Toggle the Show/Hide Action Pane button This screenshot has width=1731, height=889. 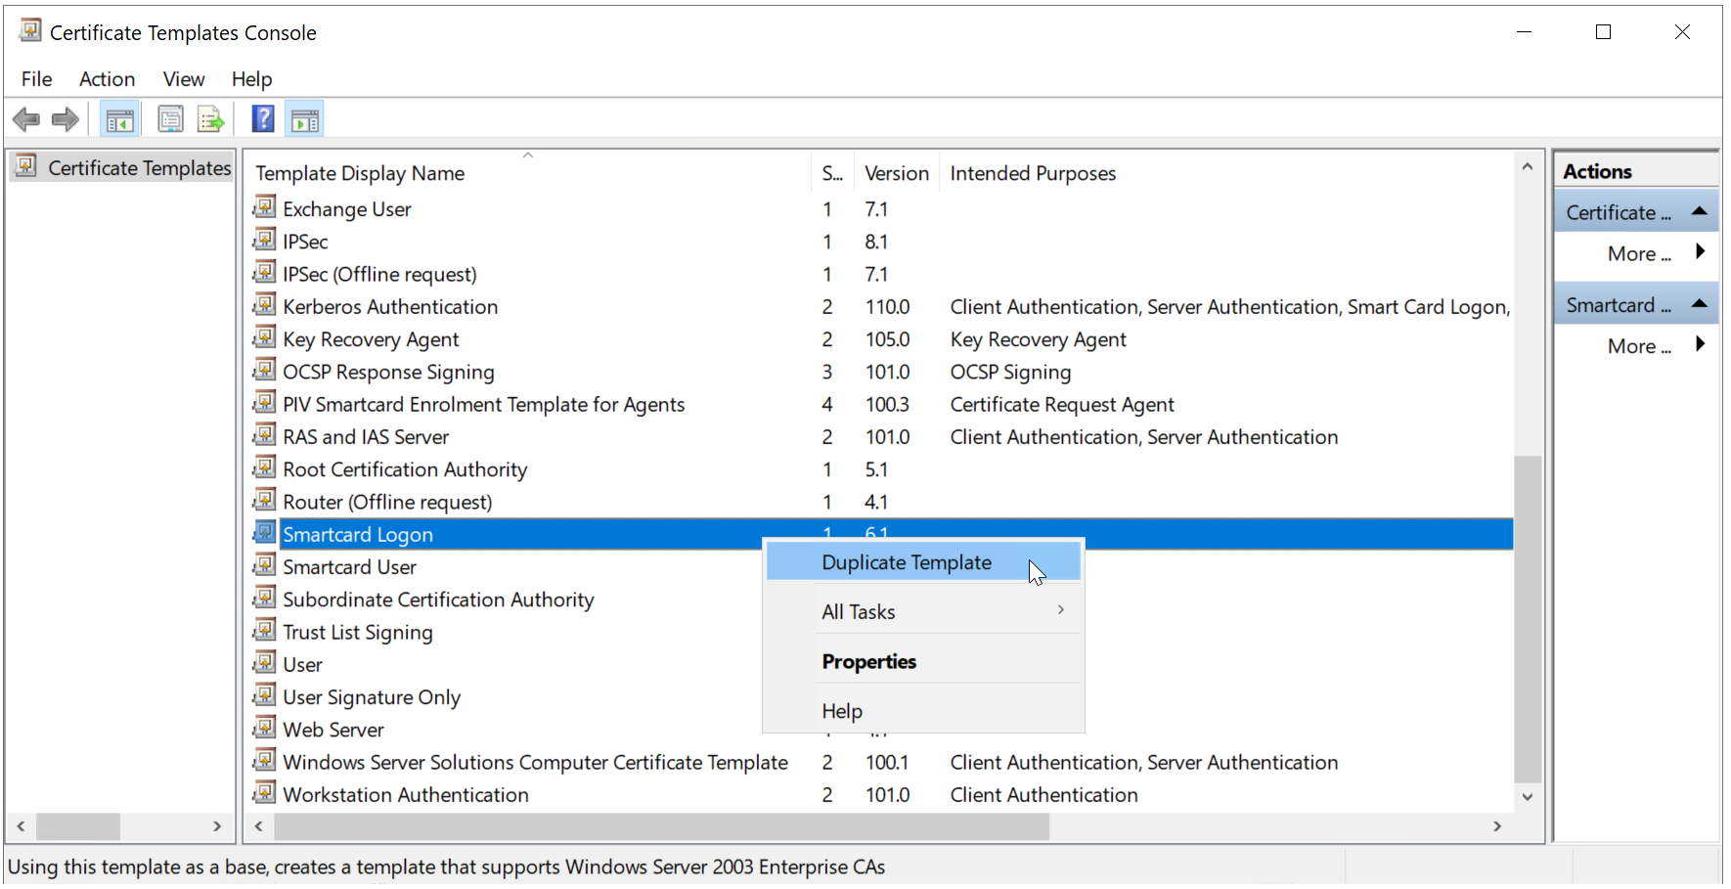click(x=305, y=120)
